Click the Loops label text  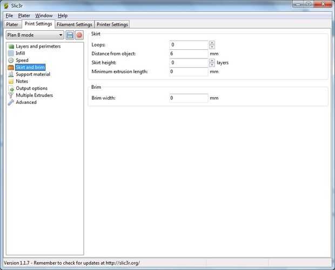tap(98, 45)
